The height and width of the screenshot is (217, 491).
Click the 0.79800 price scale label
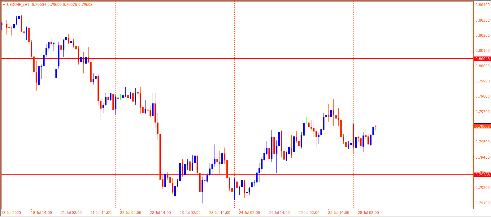(x=482, y=96)
